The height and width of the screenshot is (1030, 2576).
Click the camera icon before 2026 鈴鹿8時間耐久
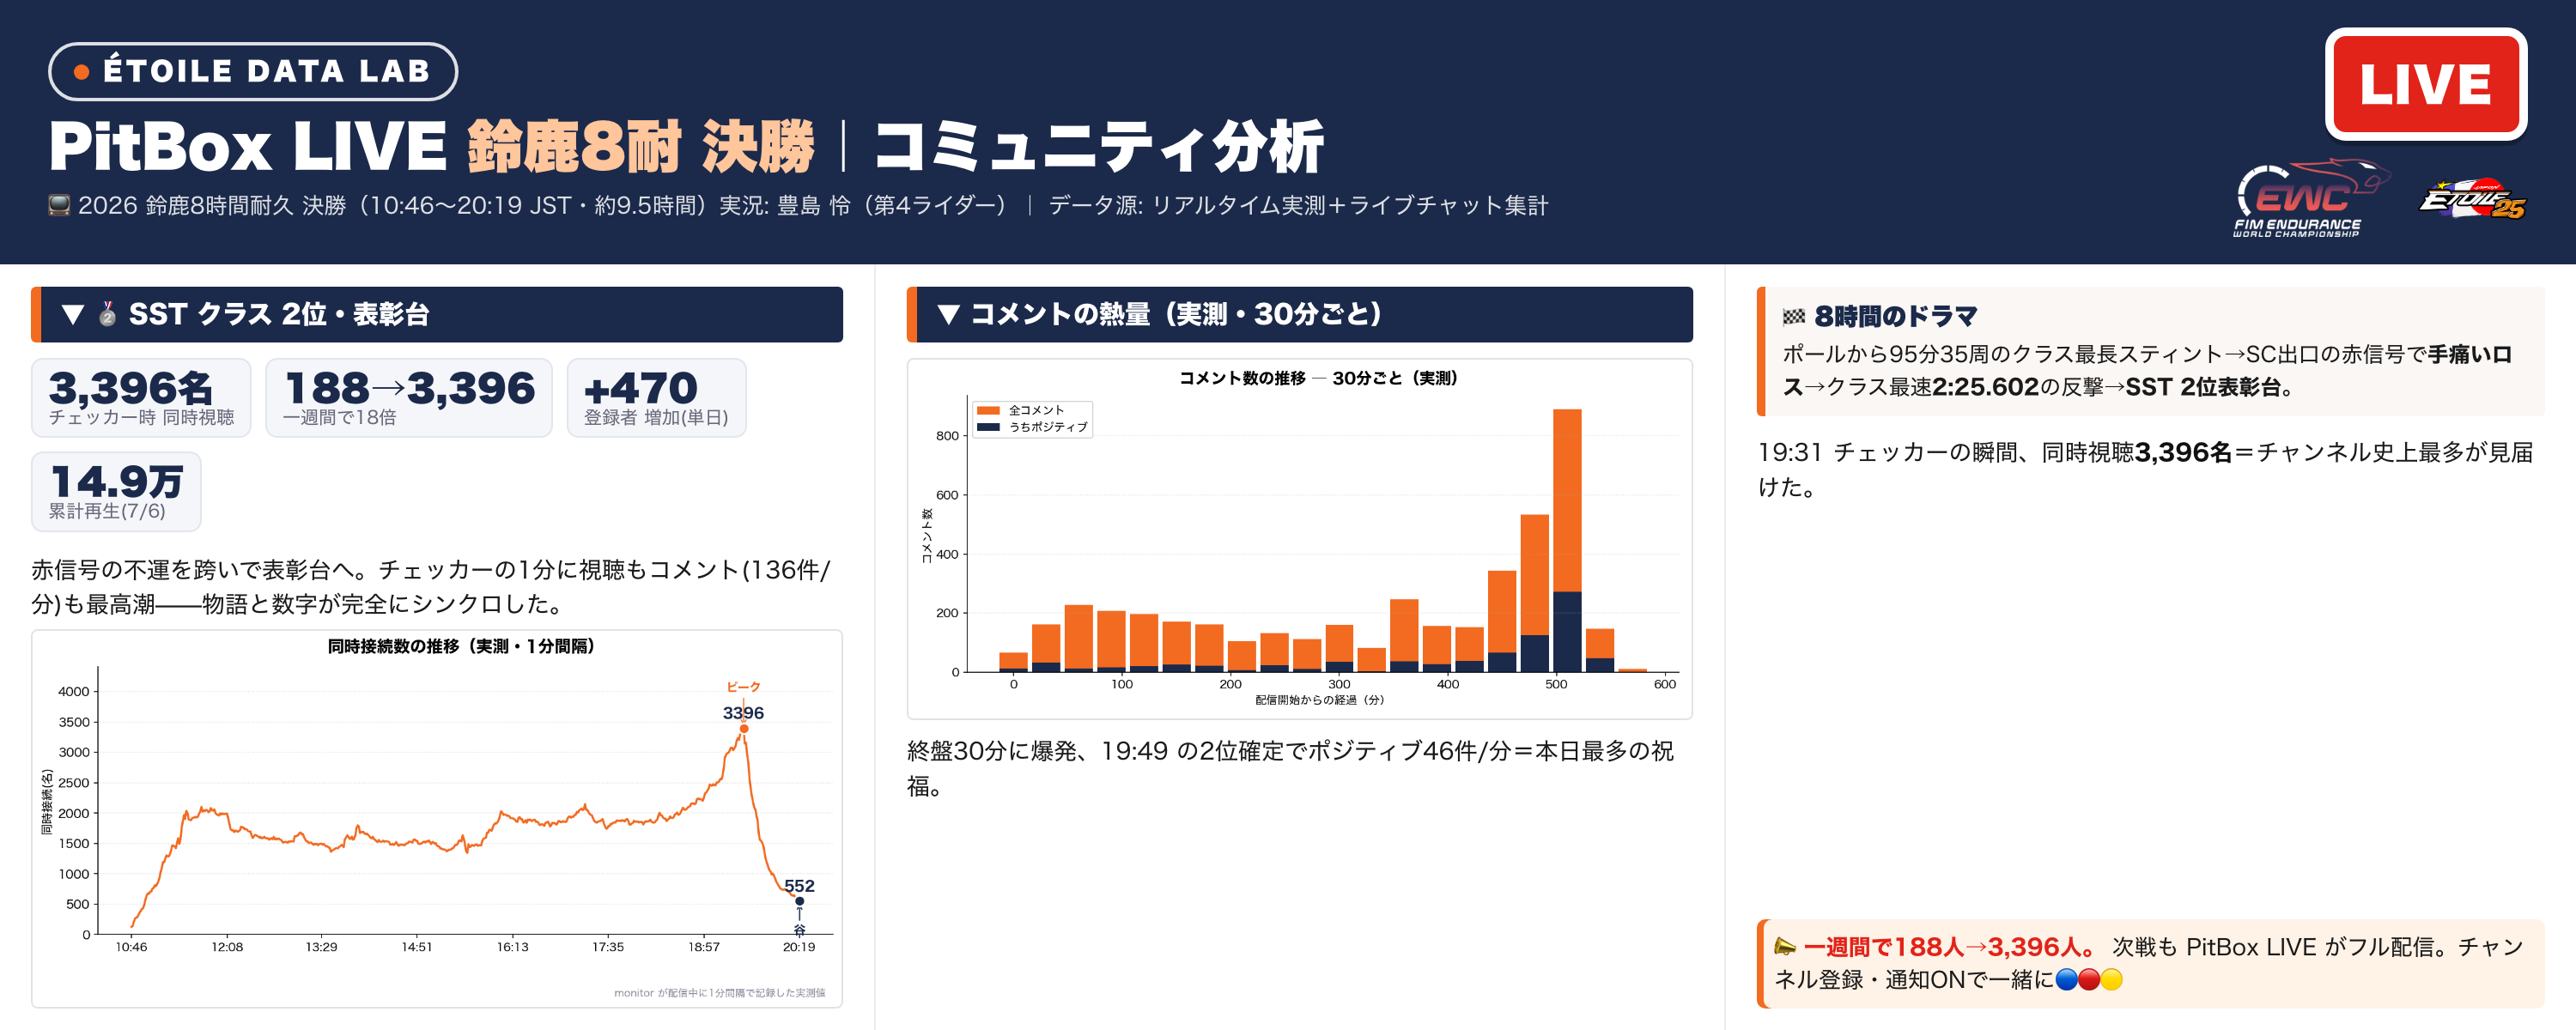click(x=59, y=205)
